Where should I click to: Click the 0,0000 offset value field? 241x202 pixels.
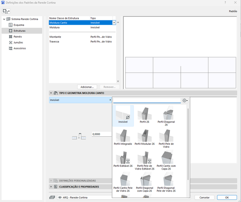(x=102, y=134)
